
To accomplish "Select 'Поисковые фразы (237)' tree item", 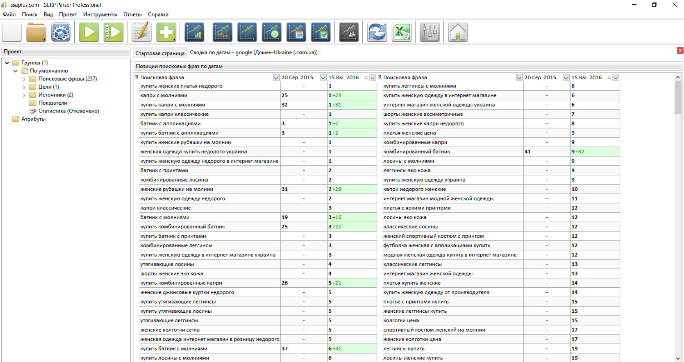I will [x=68, y=79].
